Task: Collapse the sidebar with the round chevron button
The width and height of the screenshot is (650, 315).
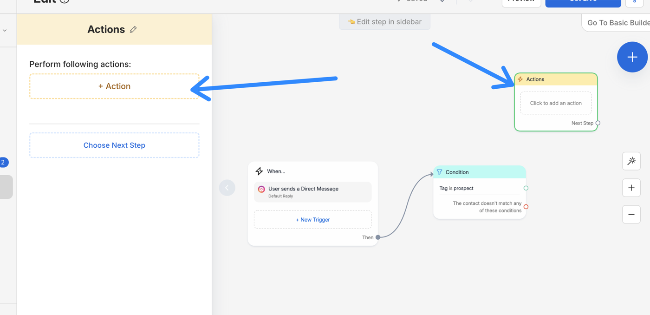Action: (x=227, y=188)
